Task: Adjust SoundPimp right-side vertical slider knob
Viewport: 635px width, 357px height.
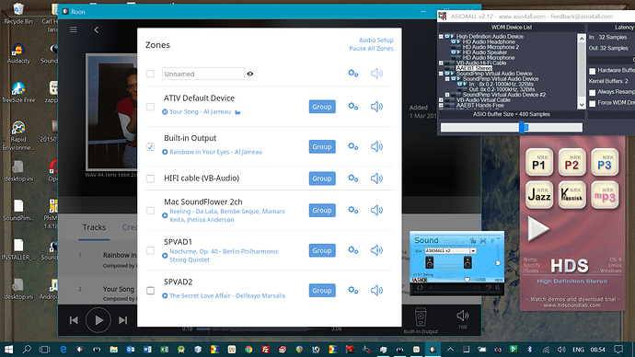Action: pos(498,263)
